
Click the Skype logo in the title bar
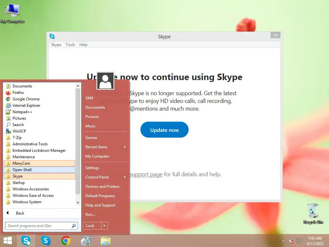click(52, 36)
